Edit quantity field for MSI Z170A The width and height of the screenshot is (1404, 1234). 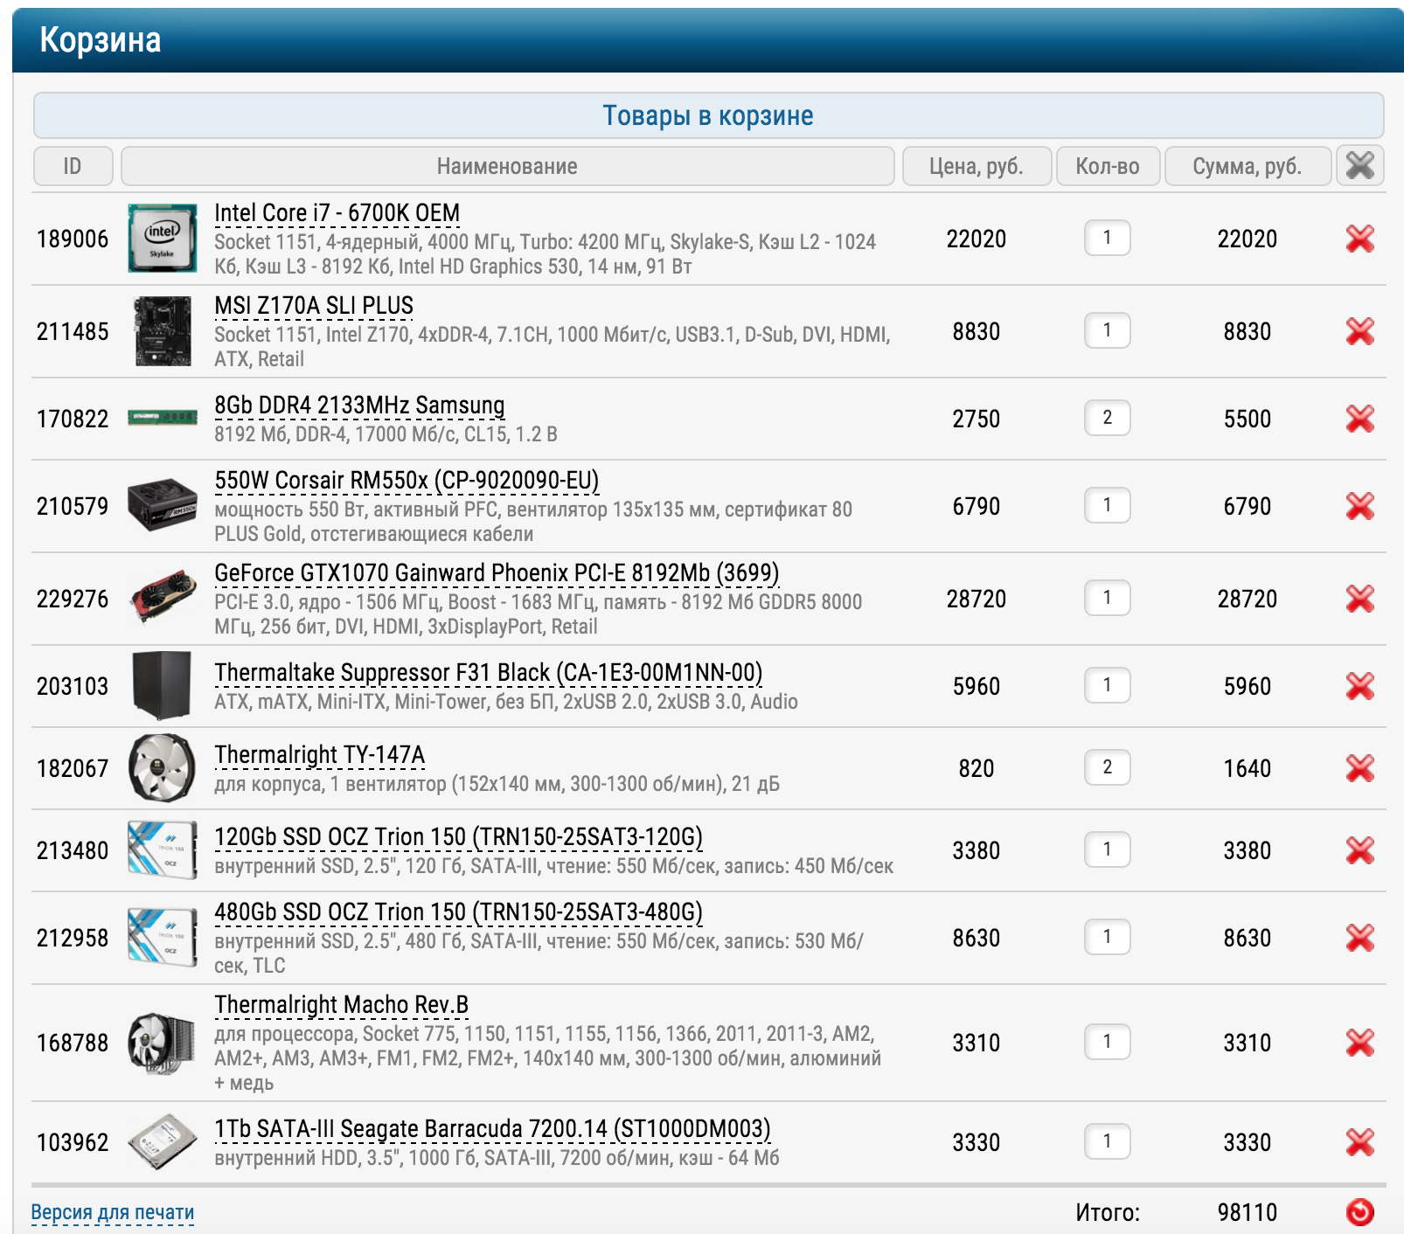(1107, 330)
